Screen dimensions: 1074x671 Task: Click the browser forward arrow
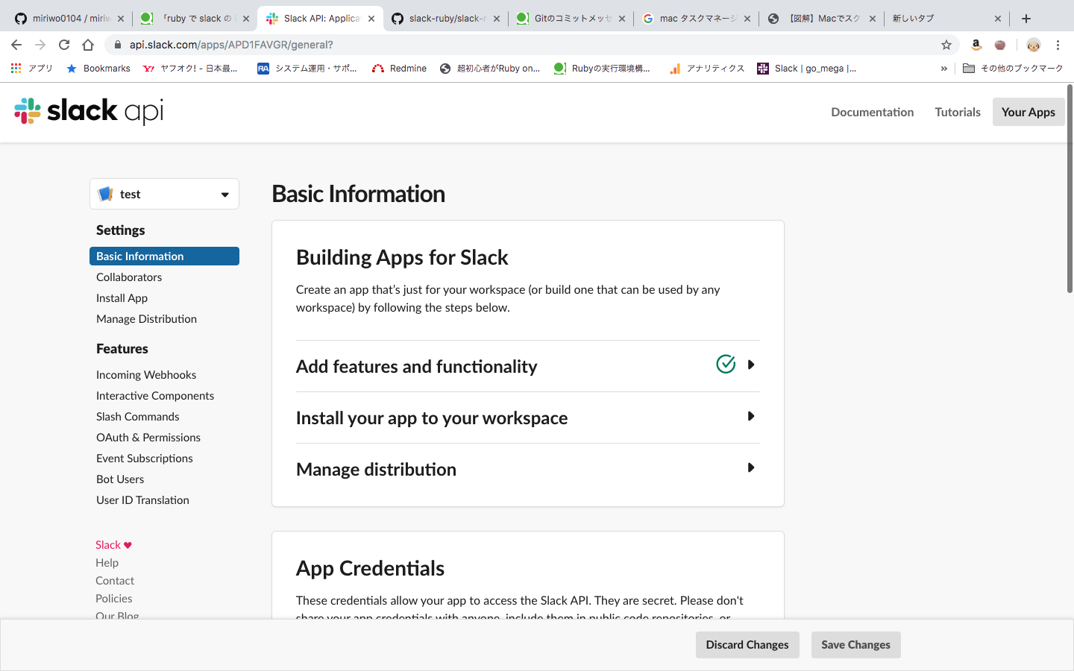pos(40,45)
